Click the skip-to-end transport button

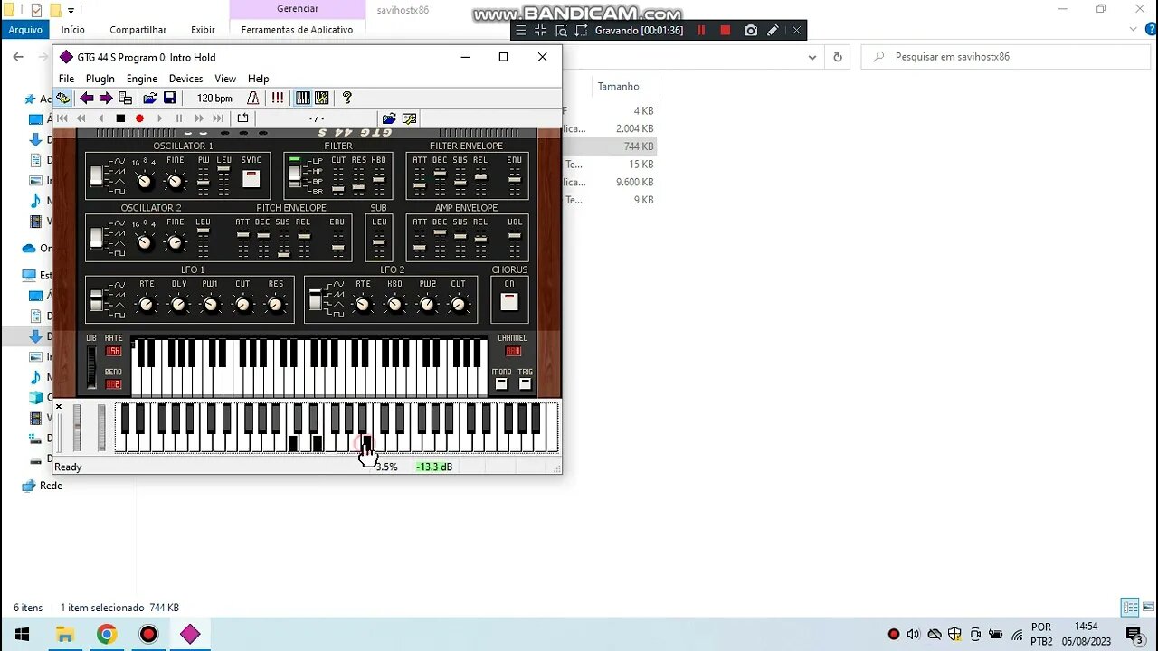click(x=218, y=118)
